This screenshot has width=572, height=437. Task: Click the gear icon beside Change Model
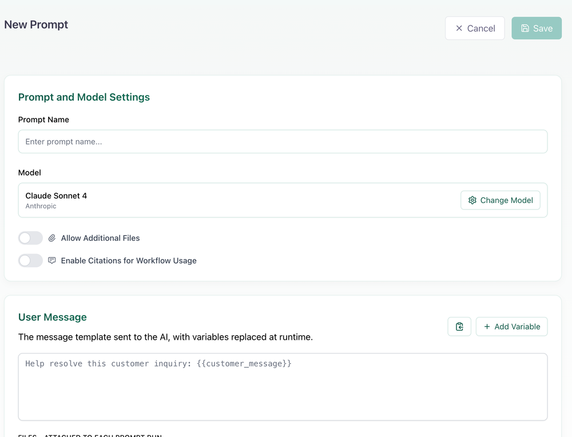[472, 200]
